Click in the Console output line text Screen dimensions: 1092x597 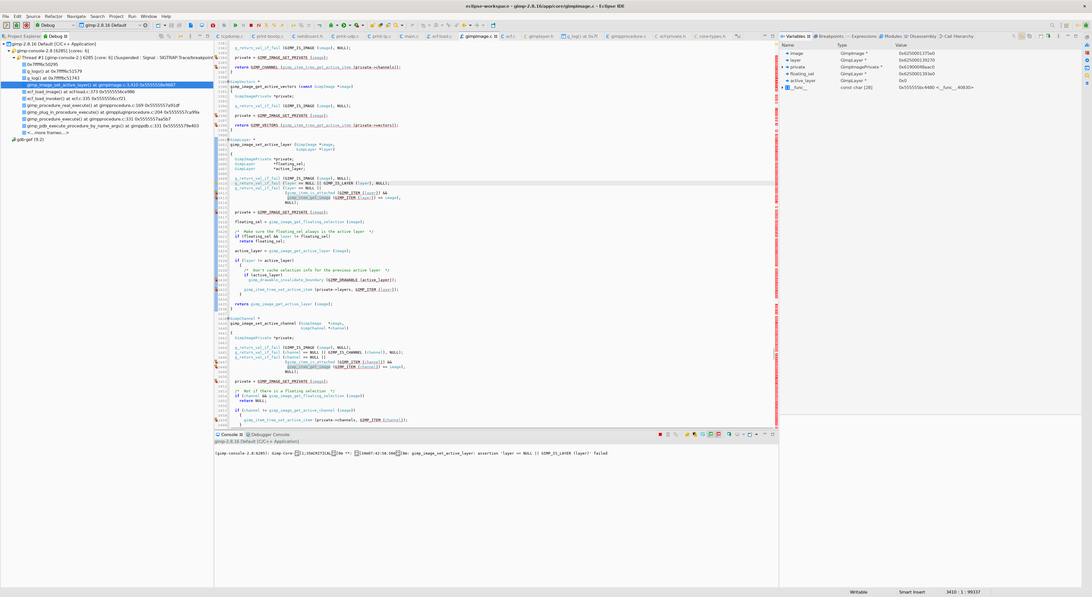411,453
